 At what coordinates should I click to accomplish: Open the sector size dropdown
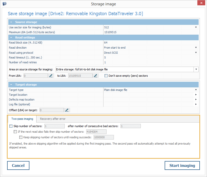[x=196, y=27]
